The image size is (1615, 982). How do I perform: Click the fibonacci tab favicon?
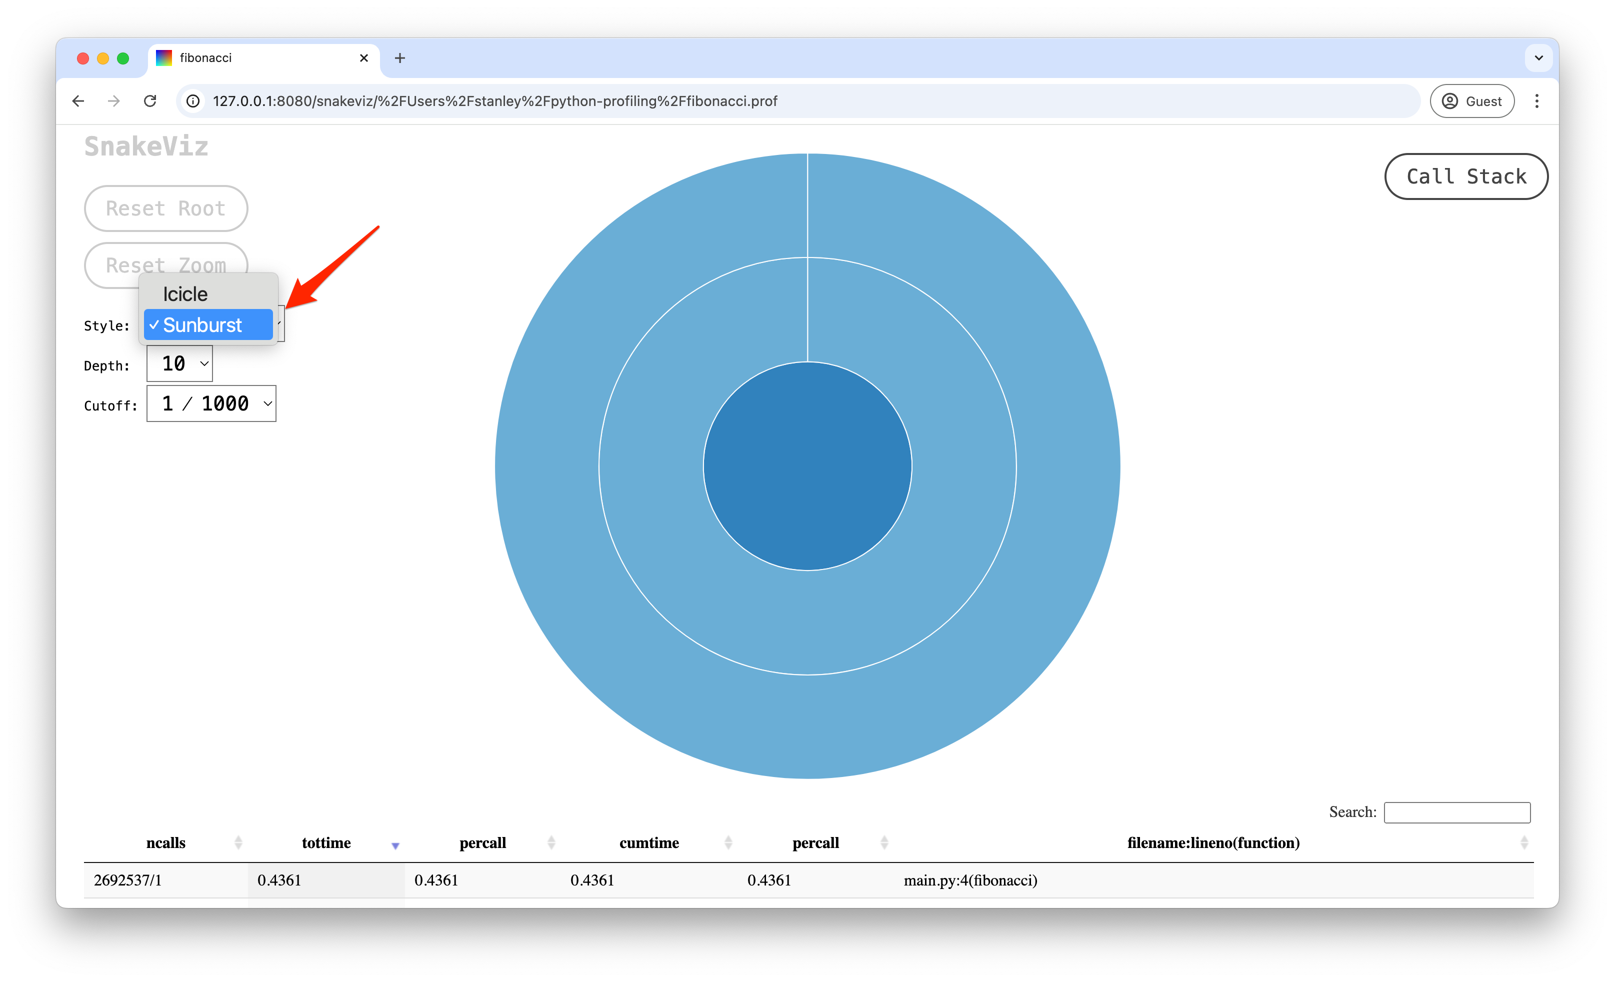coord(164,57)
